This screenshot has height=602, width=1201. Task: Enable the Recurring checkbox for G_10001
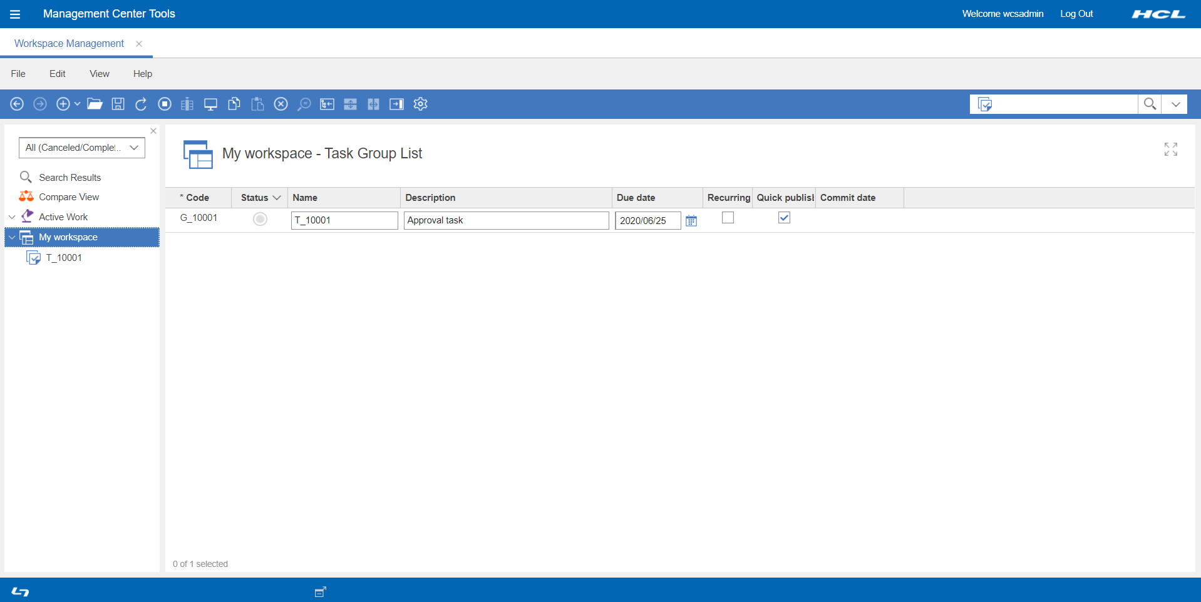tap(727, 218)
